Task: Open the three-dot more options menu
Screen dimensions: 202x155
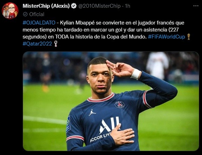Action: pyautogui.click(x=196, y=6)
